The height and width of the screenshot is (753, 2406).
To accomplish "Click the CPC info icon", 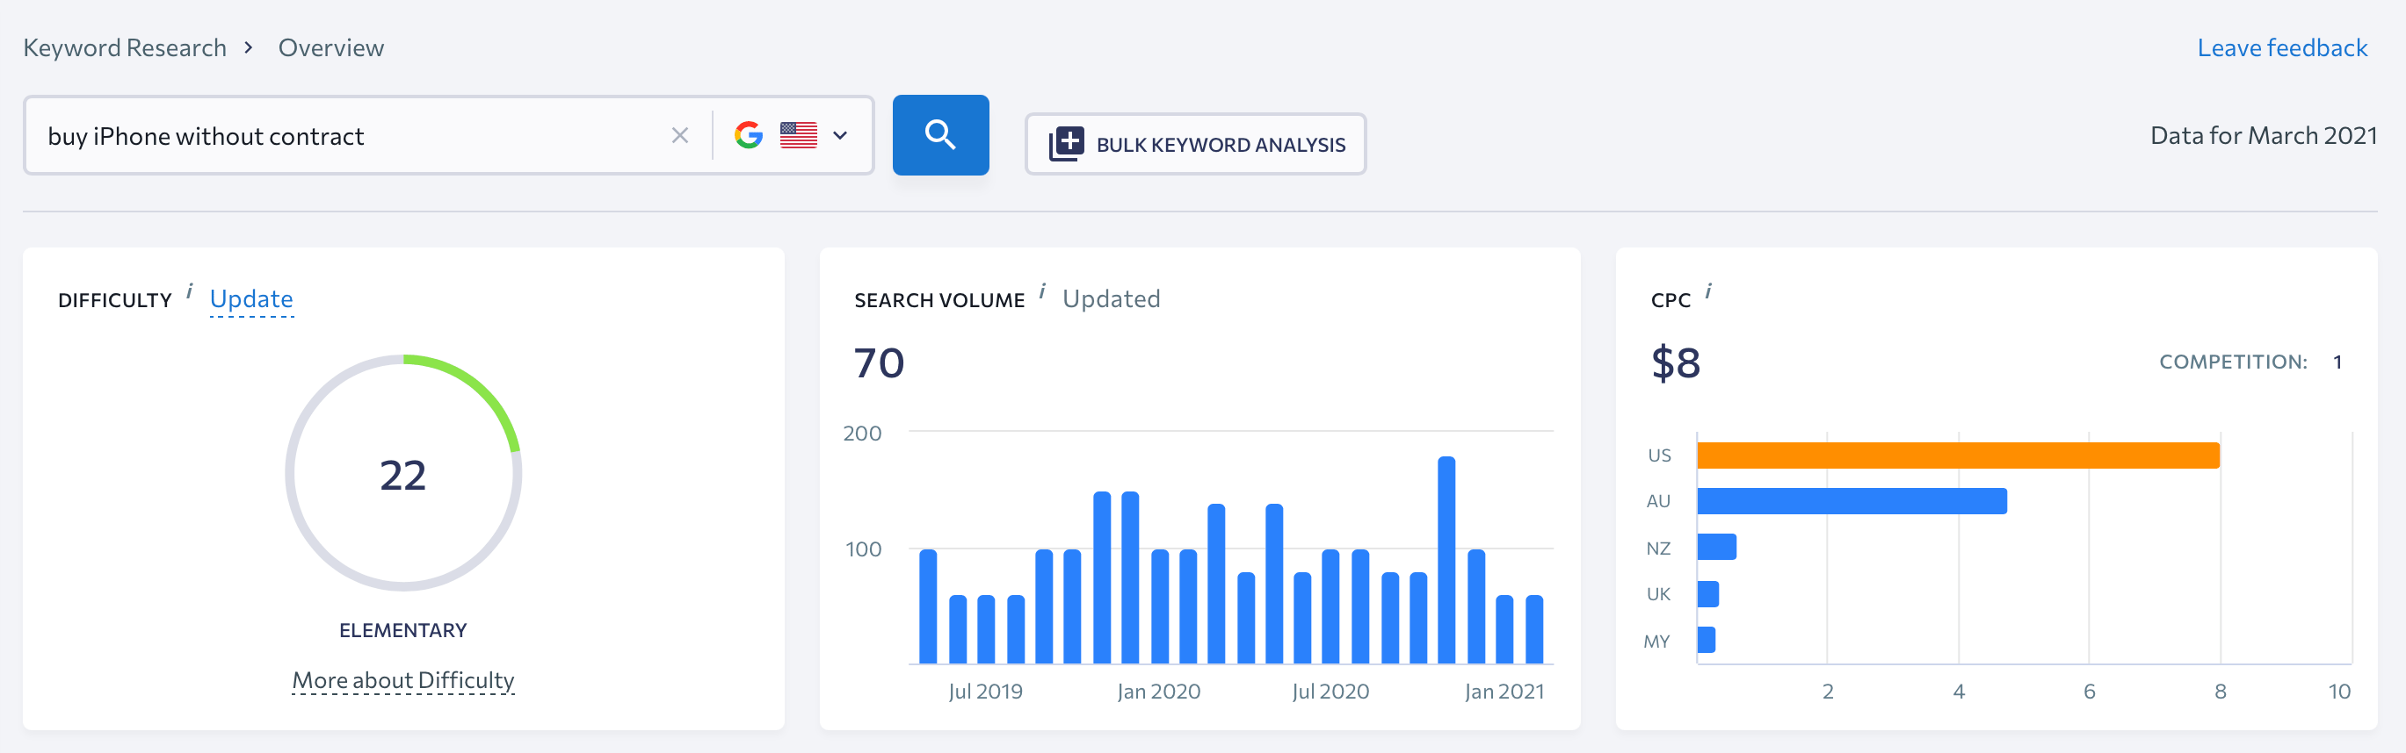I will 1708,291.
